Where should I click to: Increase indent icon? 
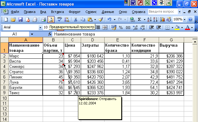[x=158, y=27]
